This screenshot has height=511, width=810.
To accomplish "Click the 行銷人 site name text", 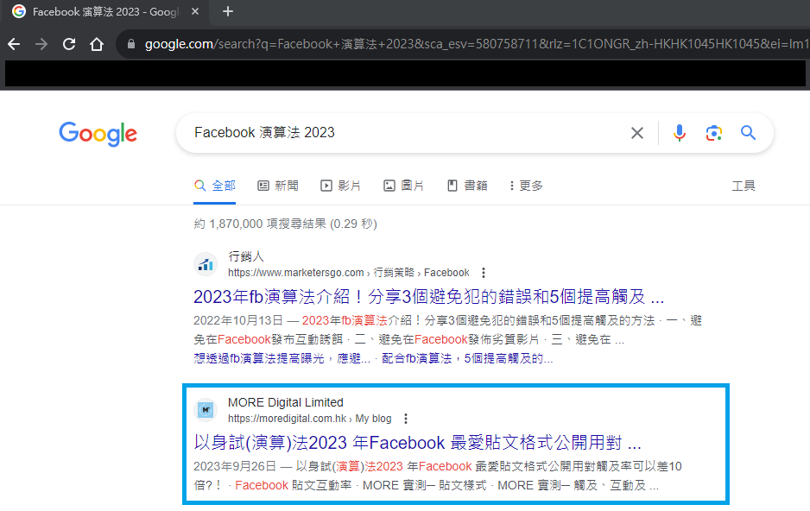I will point(246,256).
